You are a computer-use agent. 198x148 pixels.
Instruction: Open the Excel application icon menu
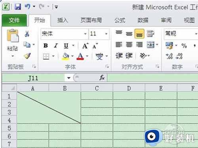point(6,7)
